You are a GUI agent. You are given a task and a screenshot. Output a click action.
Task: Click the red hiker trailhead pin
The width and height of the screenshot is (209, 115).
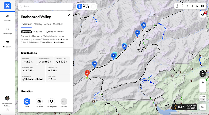coord(87,73)
